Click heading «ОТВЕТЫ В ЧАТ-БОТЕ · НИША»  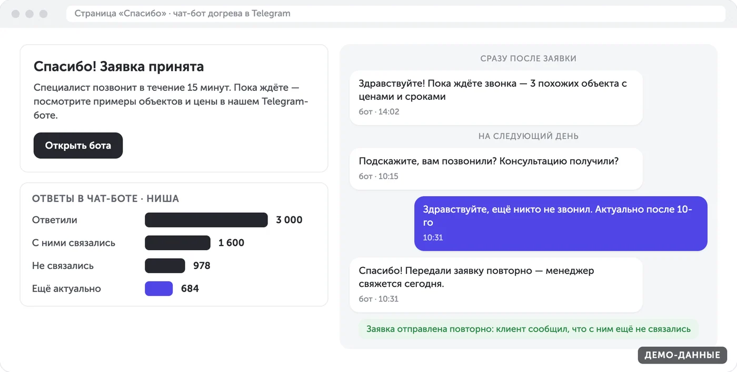(105, 199)
